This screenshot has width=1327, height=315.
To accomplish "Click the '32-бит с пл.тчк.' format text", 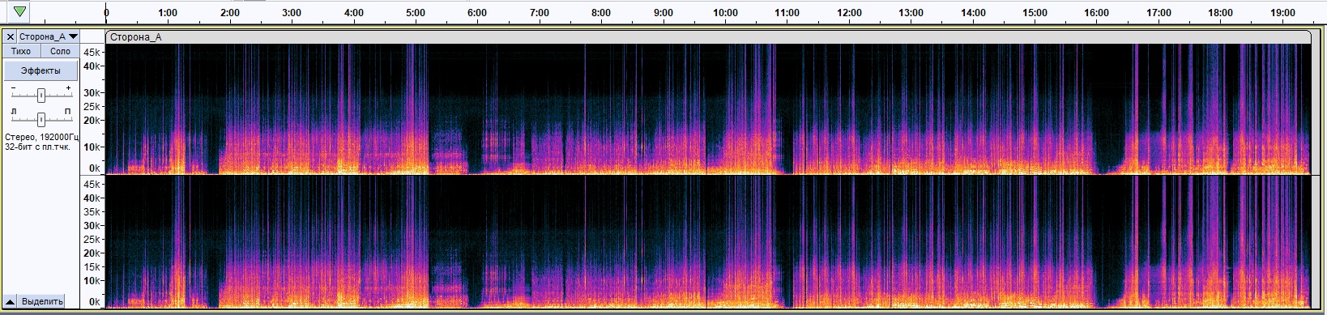I will pyautogui.click(x=38, y=147).
